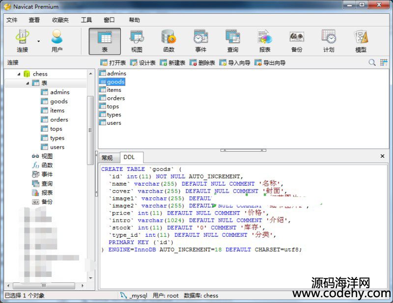Open the 查询 (Query) toolbar icon
This screenshot has height=303, width=393.
click(232, 40)
